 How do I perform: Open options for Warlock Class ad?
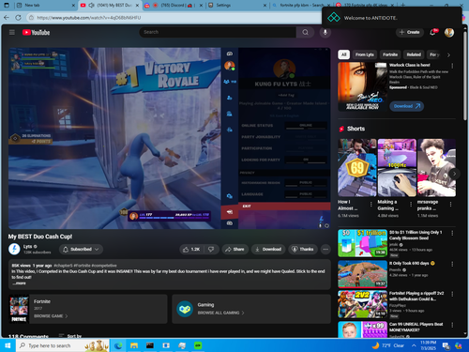(452, 66)
